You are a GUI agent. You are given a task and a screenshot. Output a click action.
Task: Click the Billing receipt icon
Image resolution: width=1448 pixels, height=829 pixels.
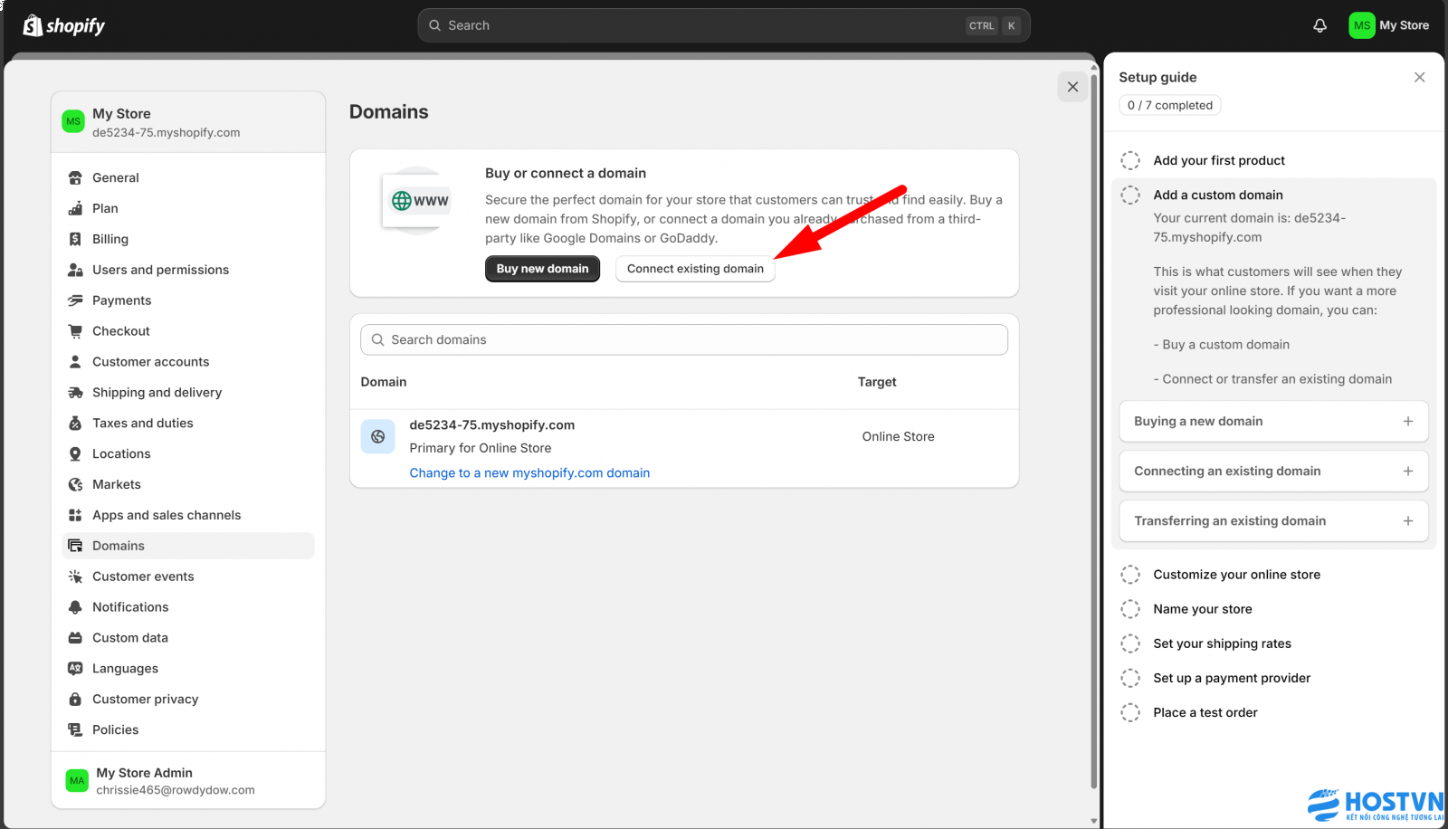coord(75,239)
